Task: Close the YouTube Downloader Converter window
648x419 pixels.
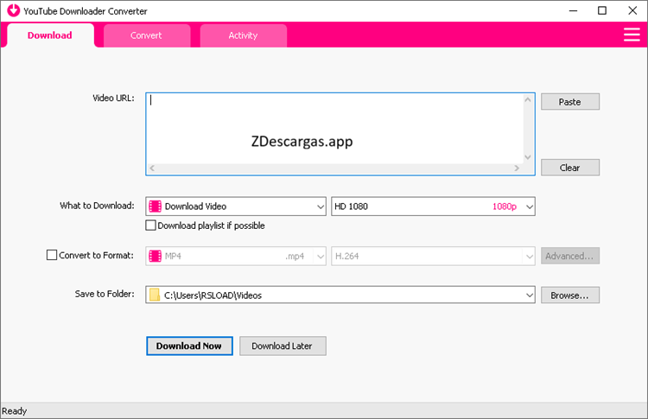Action: click(632, 10)
